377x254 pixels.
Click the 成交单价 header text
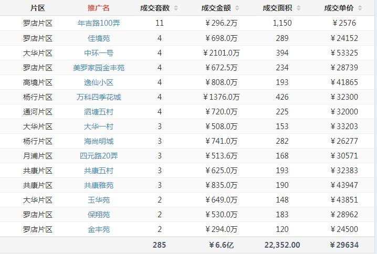click(339, 8)
